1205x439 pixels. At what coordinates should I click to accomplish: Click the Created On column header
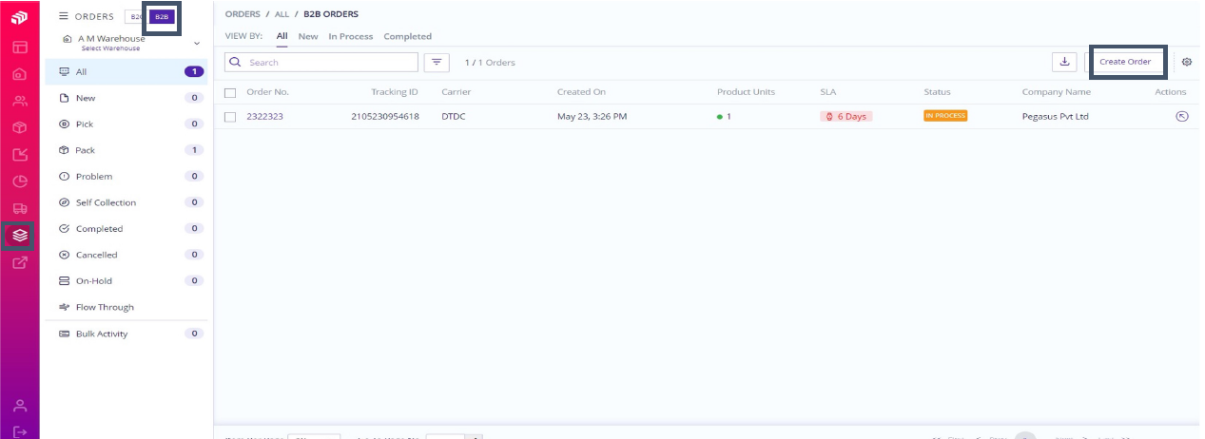581,92
